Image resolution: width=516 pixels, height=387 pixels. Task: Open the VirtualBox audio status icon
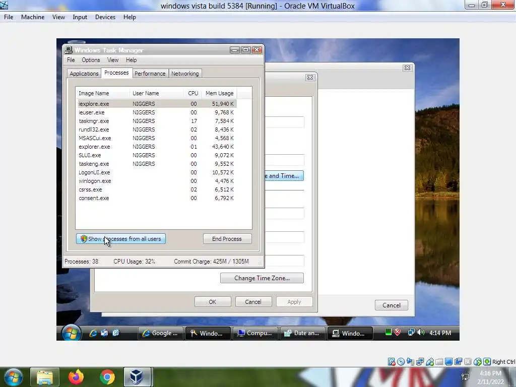pyautogui.click(x=410, y=362)
